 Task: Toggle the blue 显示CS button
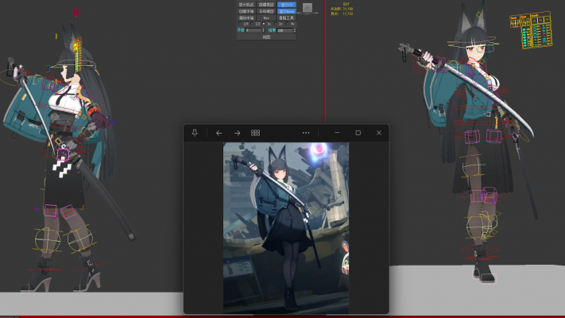click(287, 5)
